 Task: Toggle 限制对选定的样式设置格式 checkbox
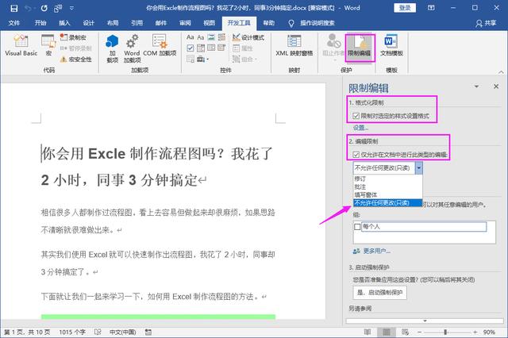click(x=356, y=116)
